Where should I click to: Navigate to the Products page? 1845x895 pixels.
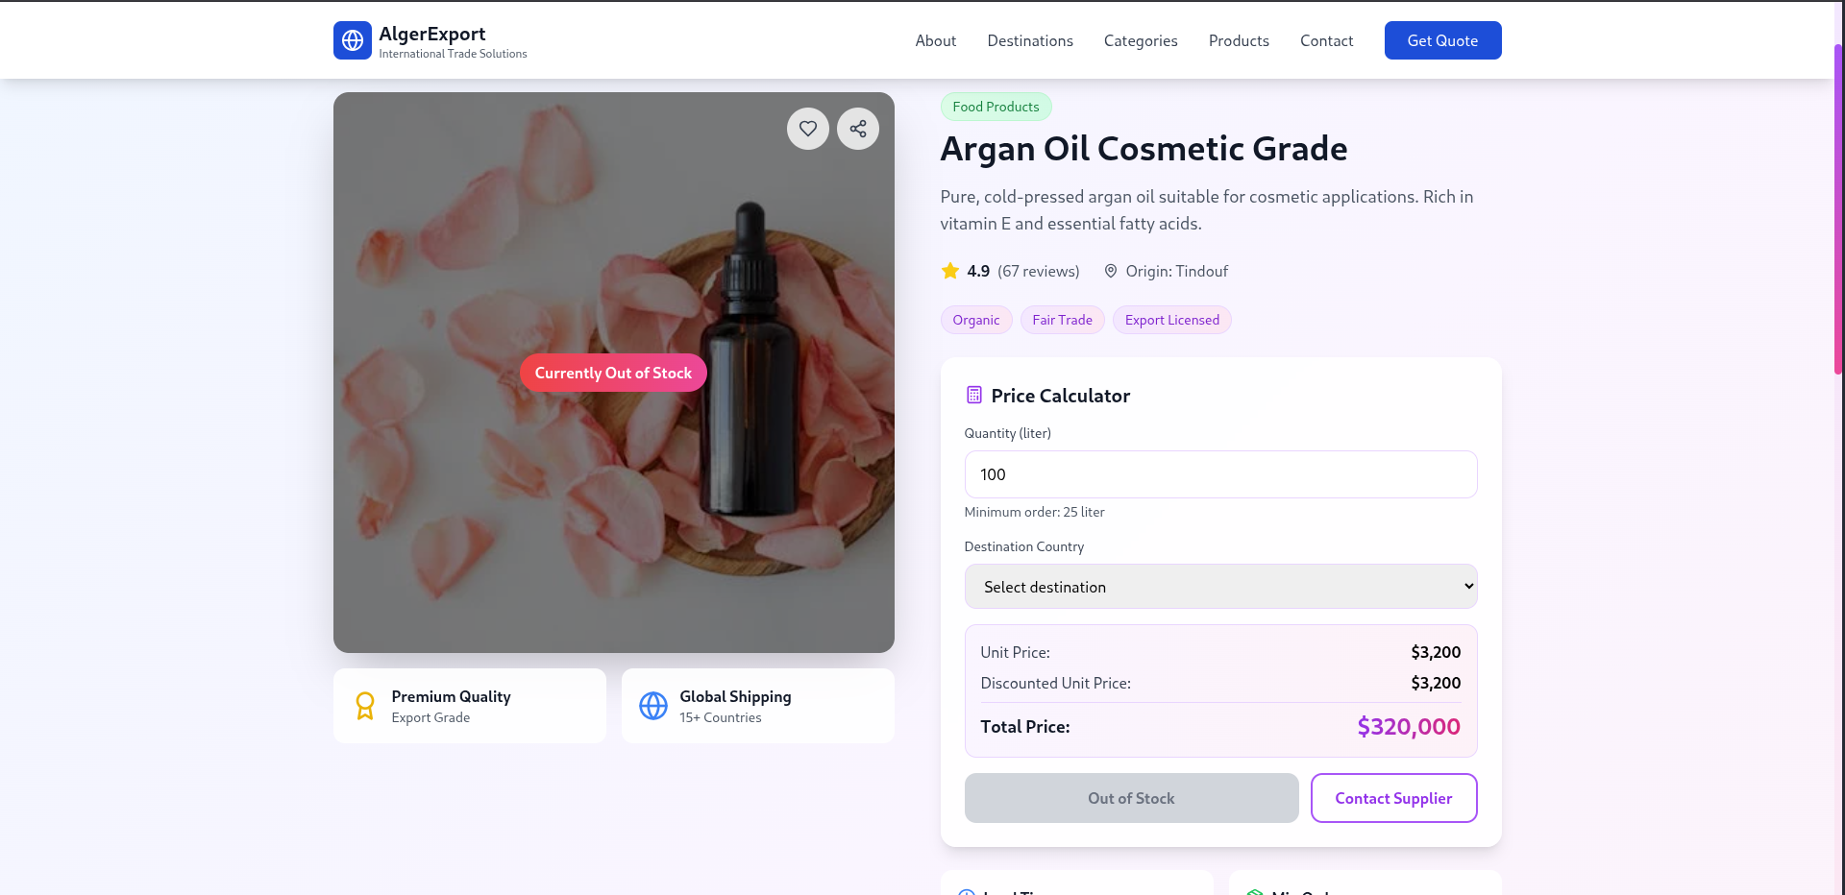(x=1239, y=40)
